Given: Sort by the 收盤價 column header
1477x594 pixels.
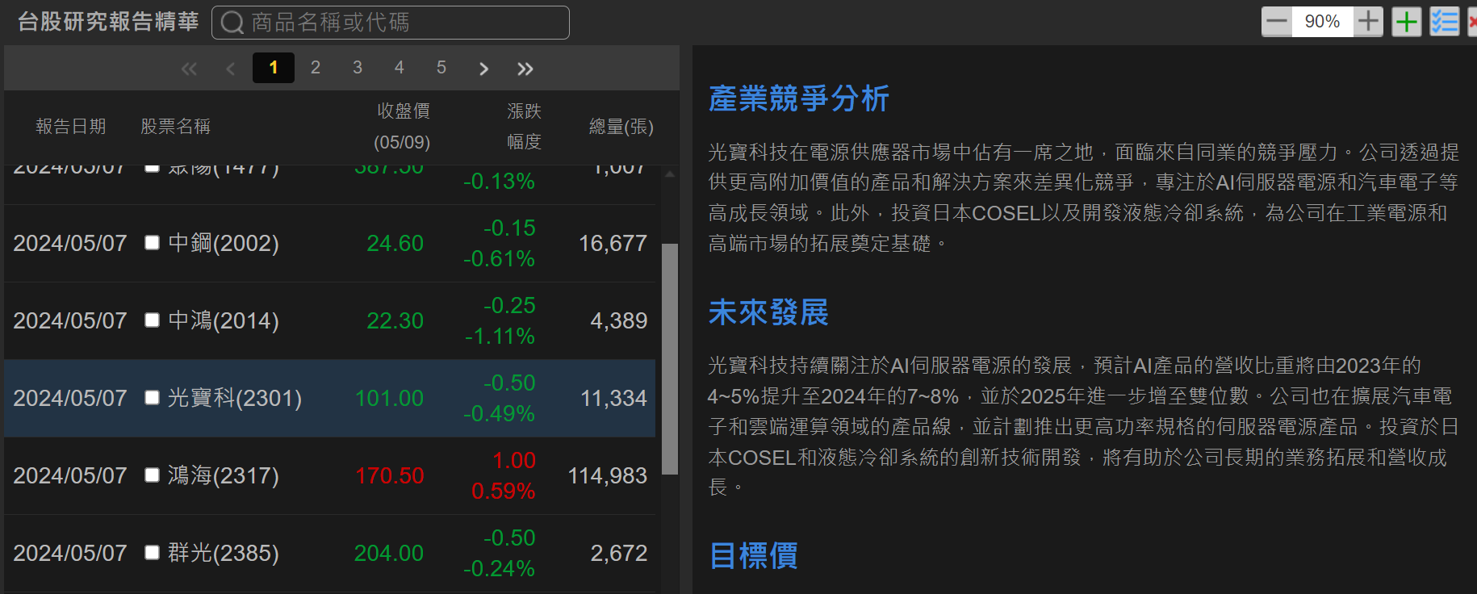Looking at the screenshot, I should (x=403, y=127).
